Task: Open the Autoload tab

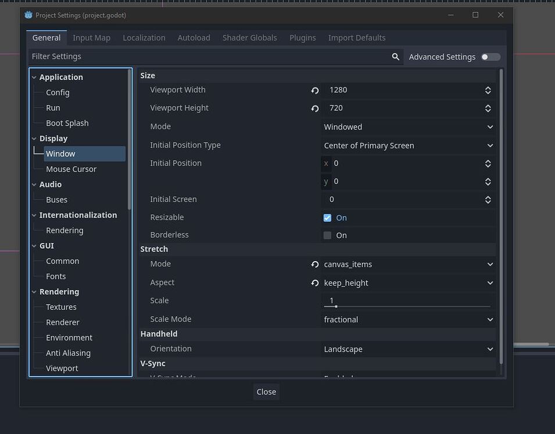Action: pos(194,38)
